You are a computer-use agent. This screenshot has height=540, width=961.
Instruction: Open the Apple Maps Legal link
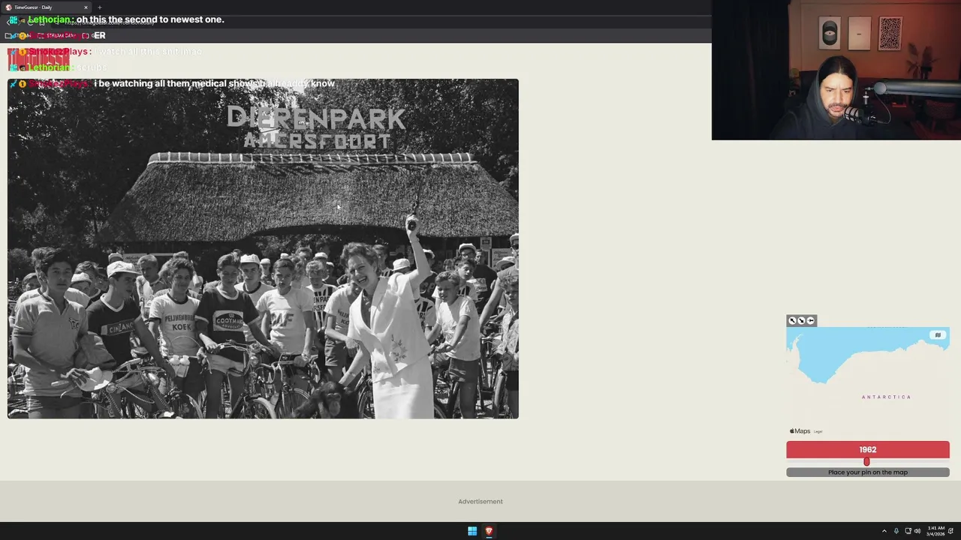click(x=818, y=432)
